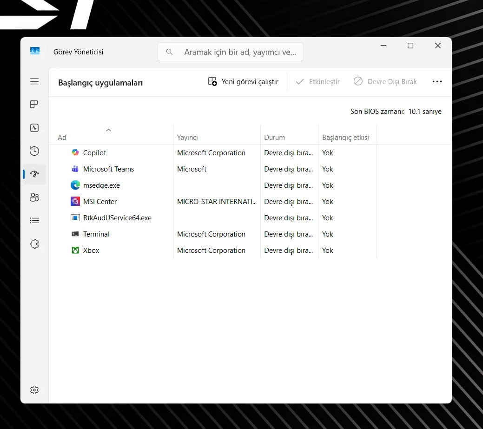Click the Task Manager app logo

pyautogui.click(x=35, y=51)
